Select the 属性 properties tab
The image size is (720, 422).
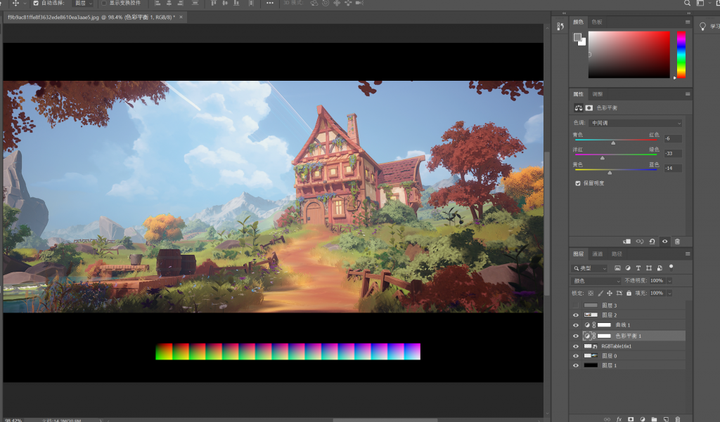point(578,94)
